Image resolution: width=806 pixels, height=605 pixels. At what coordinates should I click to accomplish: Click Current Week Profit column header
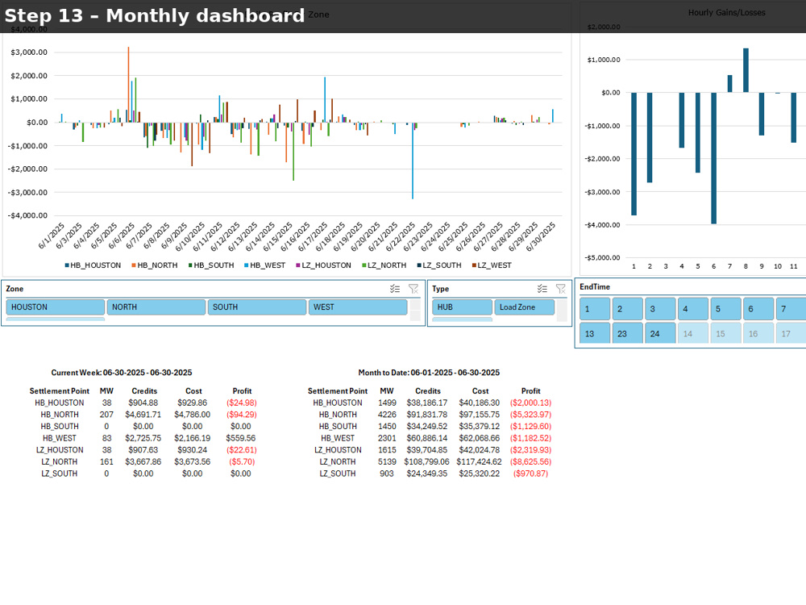click(x=242, y=391)
